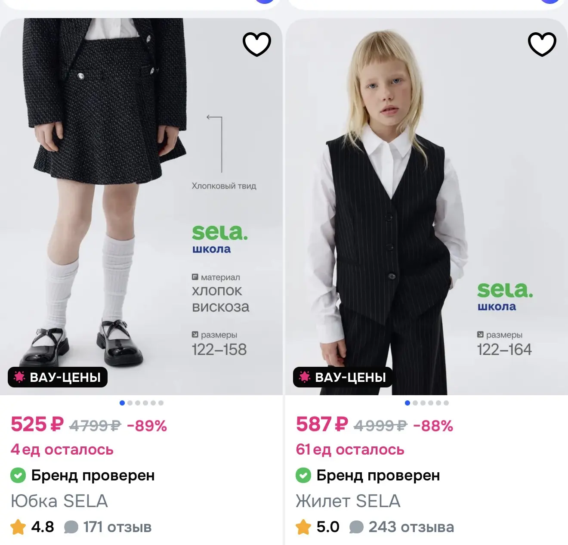Tap the ВАУ-ЦЕНЫ badge on vest
Screen dimensions: 568x545
coord(343,377)
